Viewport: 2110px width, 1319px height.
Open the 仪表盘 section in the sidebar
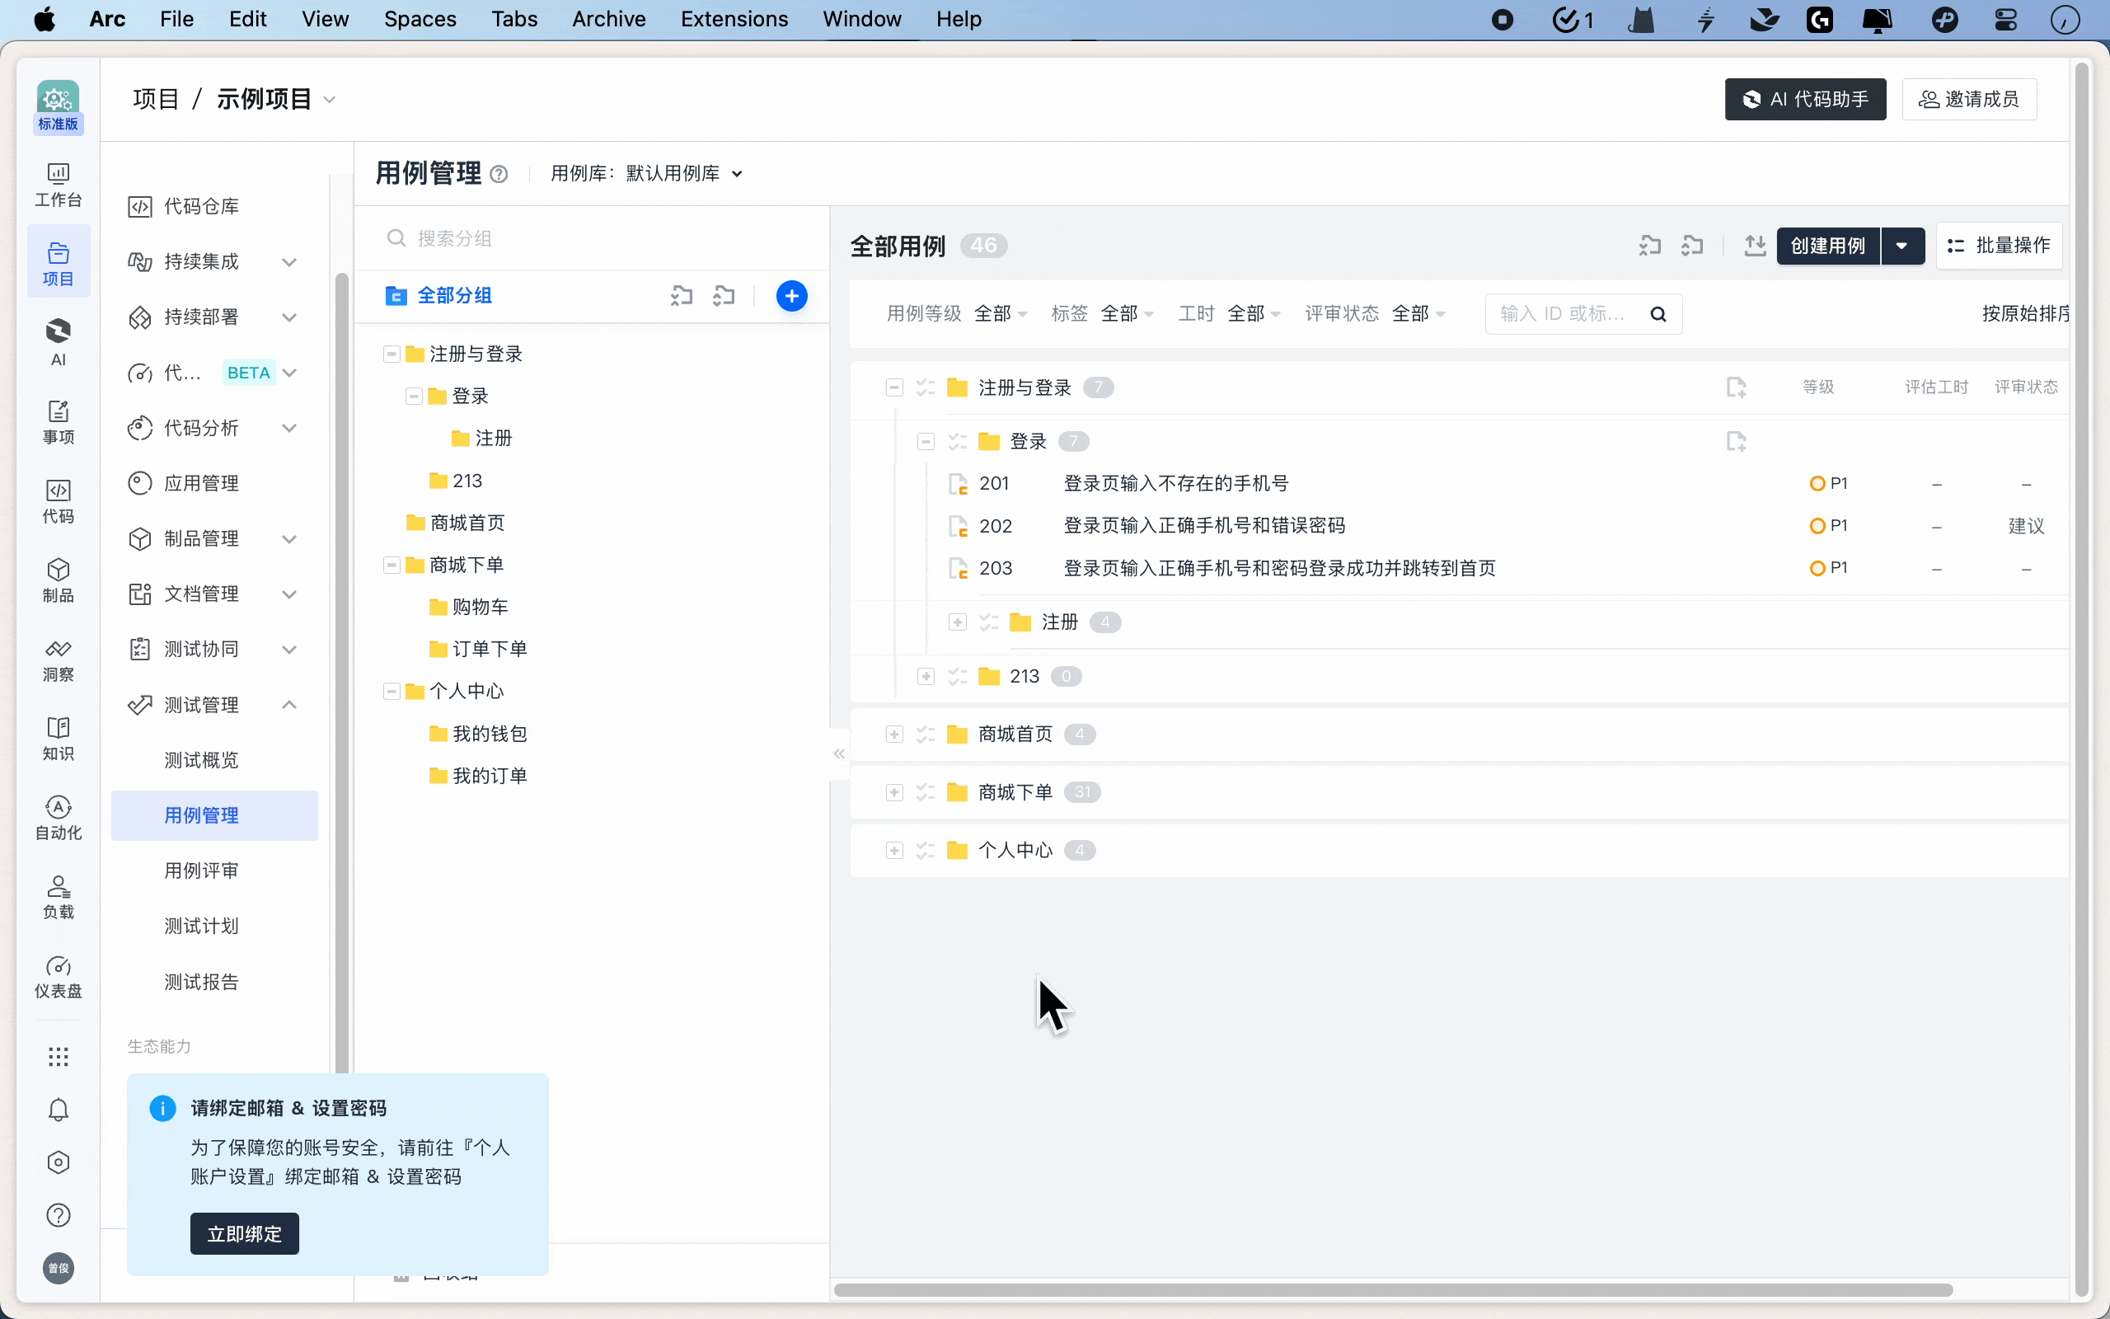58,978
